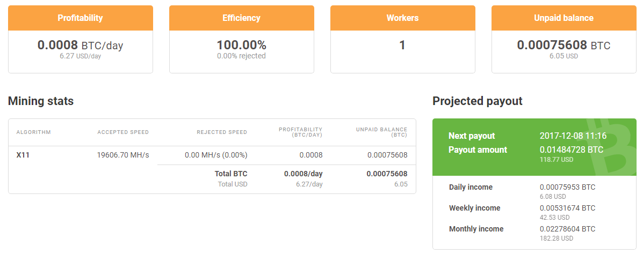The height and width of the screenshot is (254, 643).
Task: Click the REJECTED SPEED column header
Action: click(x=222, y=132)
